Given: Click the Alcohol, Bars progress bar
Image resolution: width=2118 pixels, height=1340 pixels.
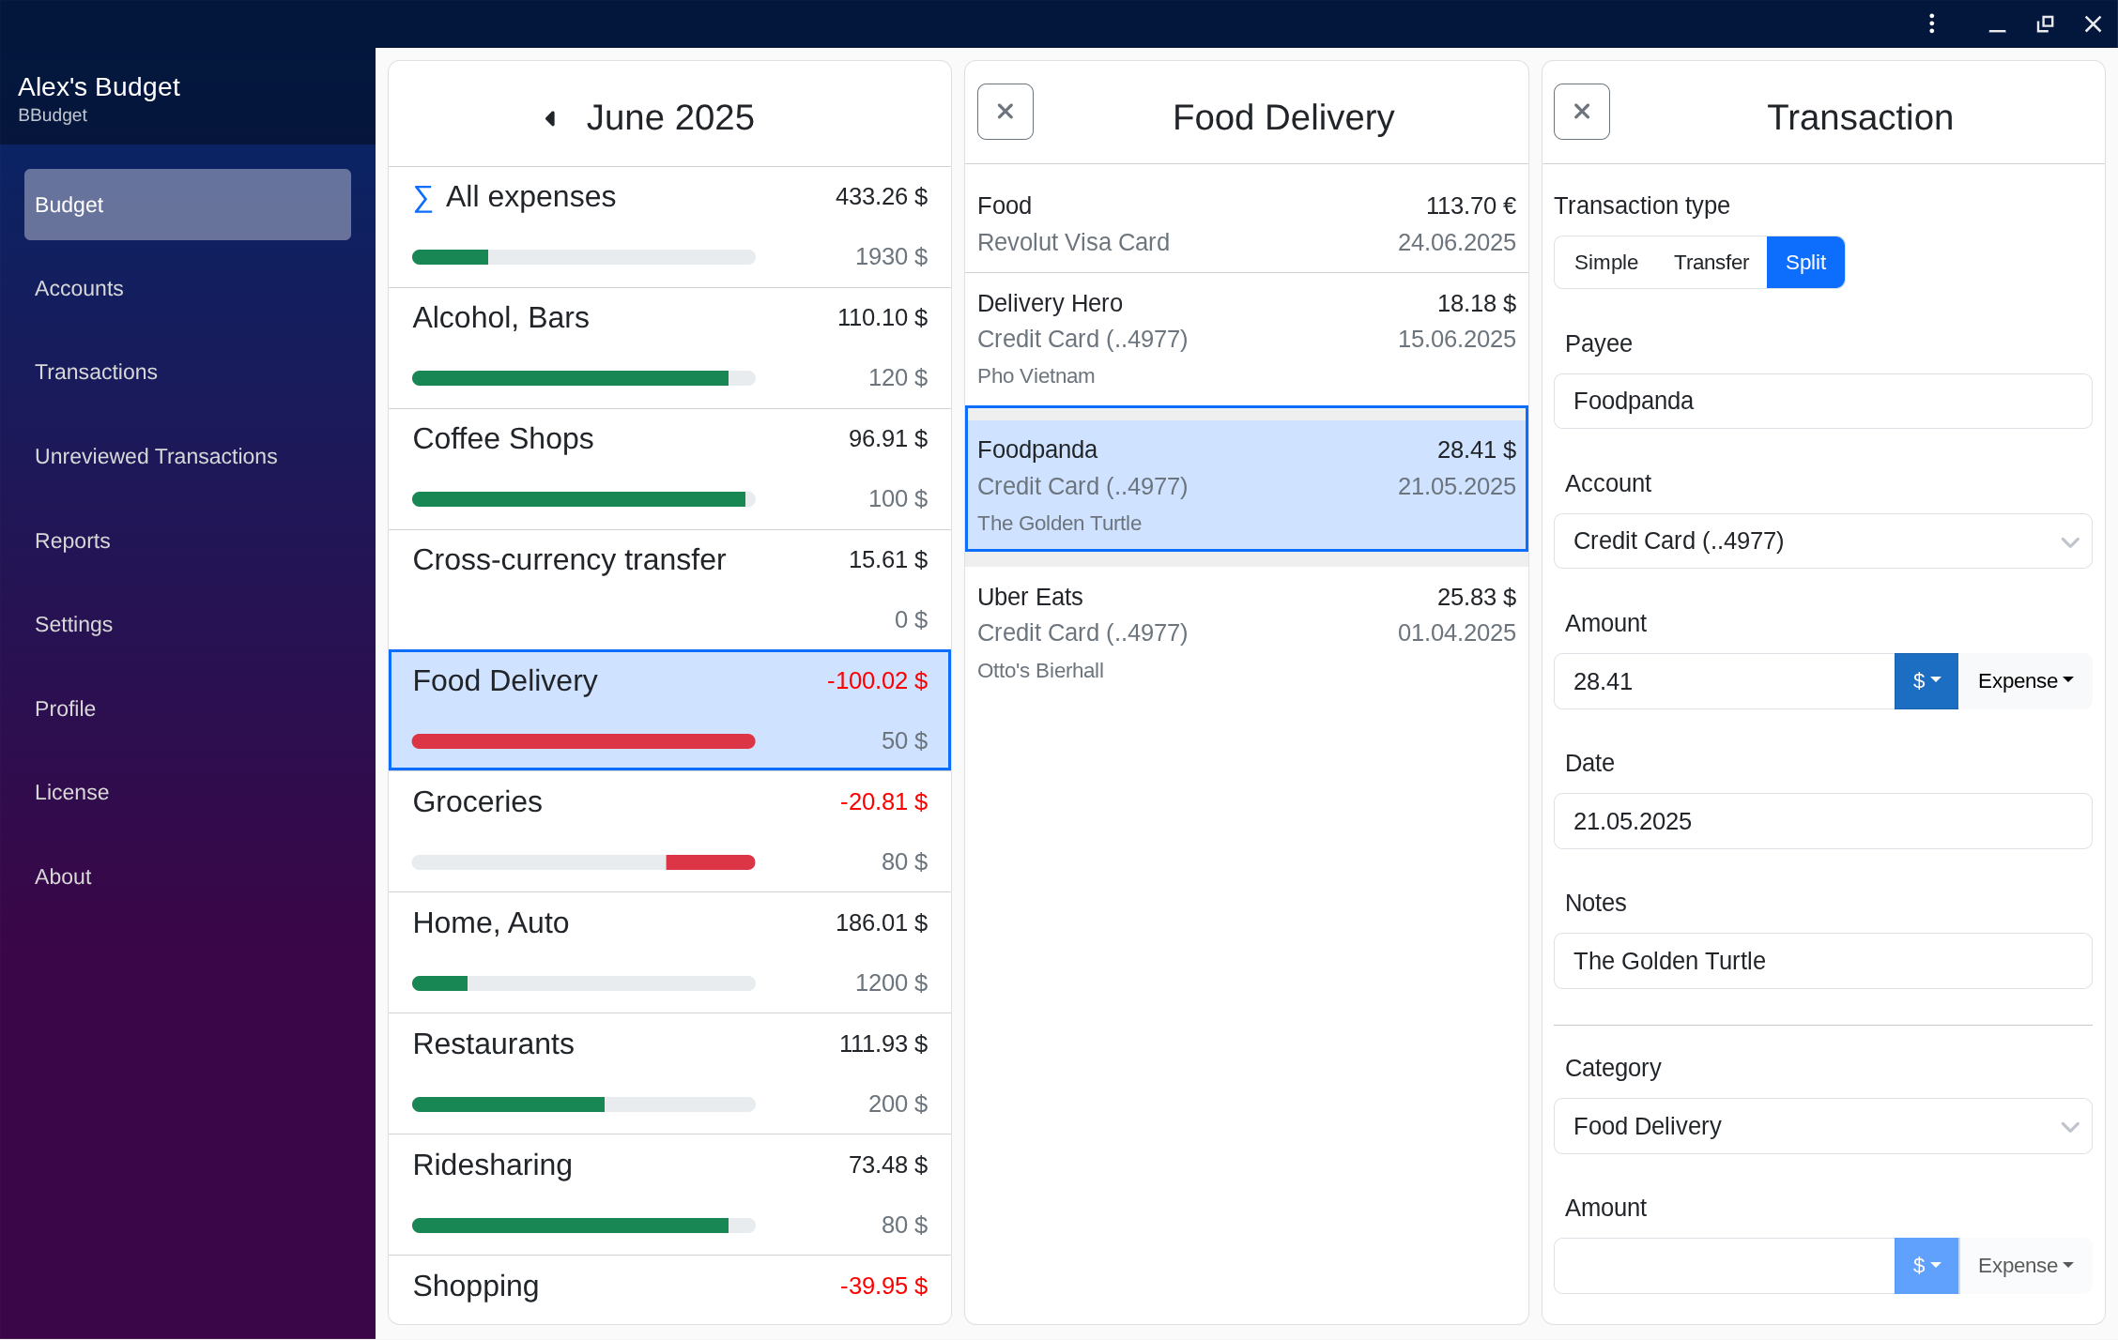Looking at the screenshot, I should point(583,378).
